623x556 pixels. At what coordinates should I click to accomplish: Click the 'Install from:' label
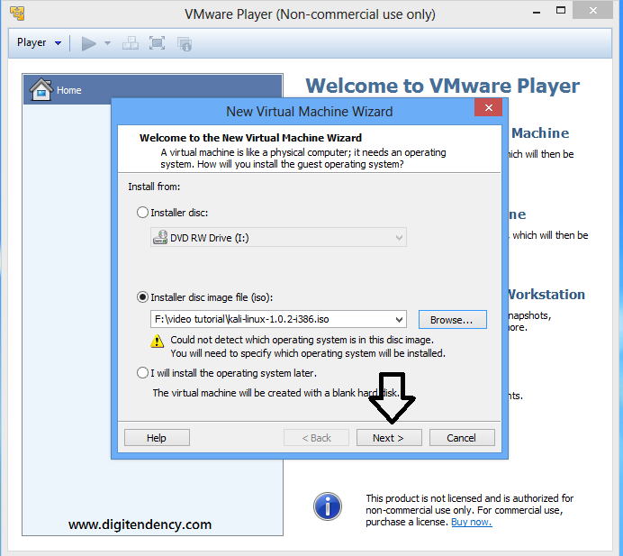click(154, 187)
